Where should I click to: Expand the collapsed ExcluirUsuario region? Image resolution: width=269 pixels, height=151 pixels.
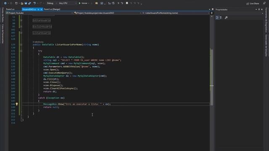coord(21,26)
